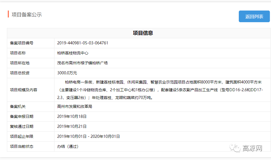This screenshot has width=271, height=160.
Task: Click the 返回列表 button
Action: click(254, 16)
